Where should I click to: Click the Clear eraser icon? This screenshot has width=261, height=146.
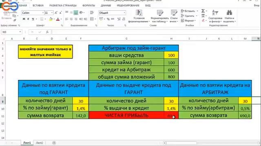203,21
